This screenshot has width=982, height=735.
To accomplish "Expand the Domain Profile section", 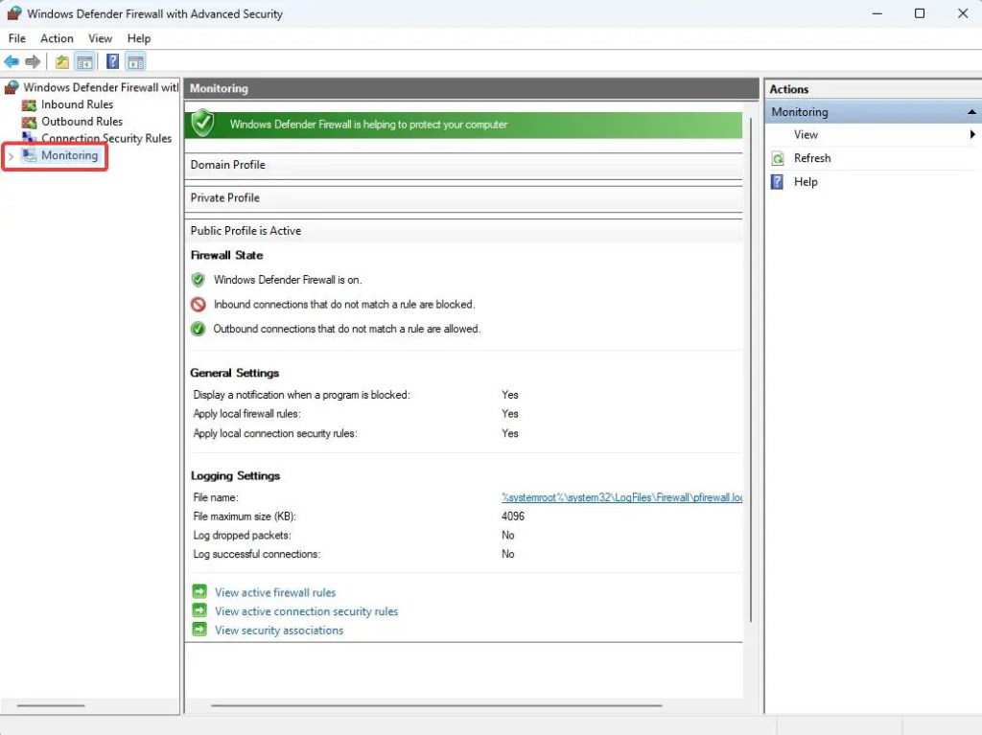I will [463, 165].
